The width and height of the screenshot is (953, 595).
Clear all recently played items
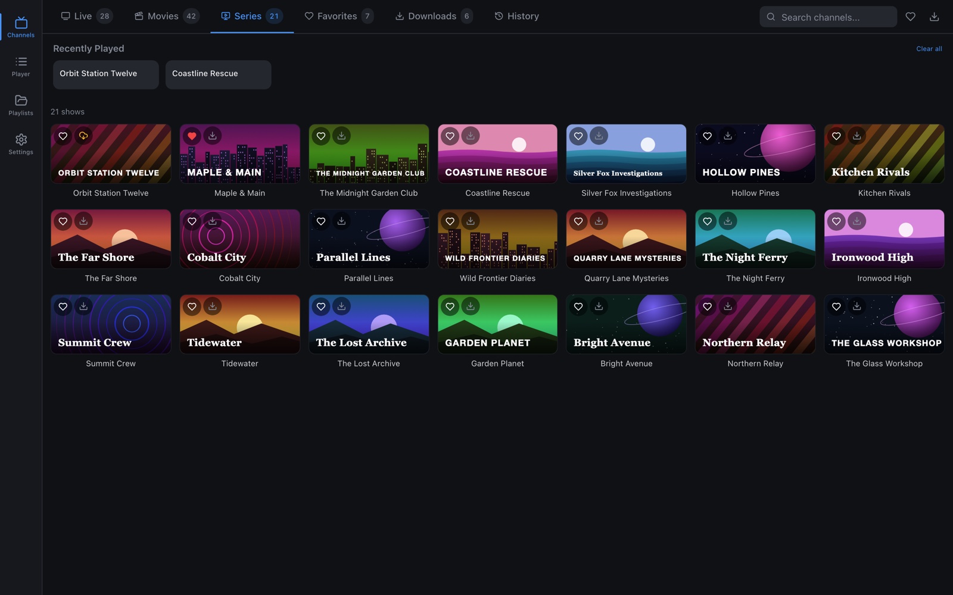click(929, 49)
